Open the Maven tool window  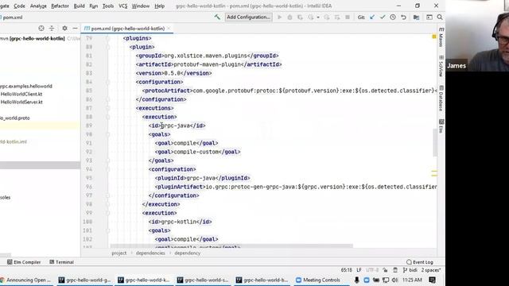pos(441,37)
